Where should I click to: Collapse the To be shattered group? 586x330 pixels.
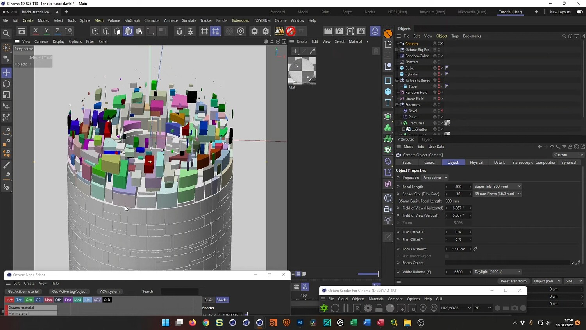point(397,80)
